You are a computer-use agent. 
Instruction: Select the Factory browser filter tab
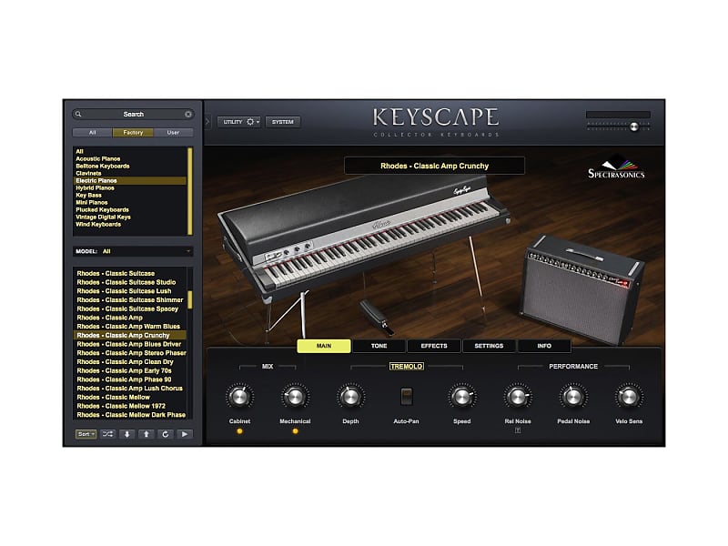coord(133,133)
